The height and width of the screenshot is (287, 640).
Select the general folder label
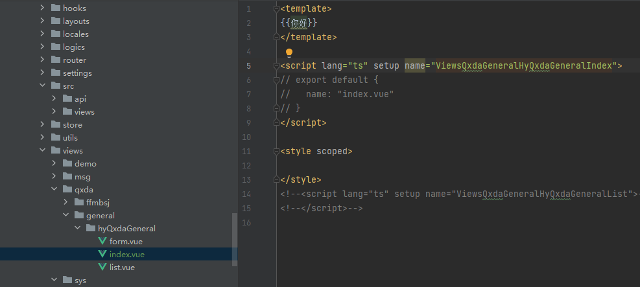coord(101,215)
